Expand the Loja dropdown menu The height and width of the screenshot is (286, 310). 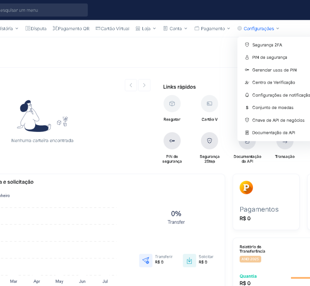[146, 29]
